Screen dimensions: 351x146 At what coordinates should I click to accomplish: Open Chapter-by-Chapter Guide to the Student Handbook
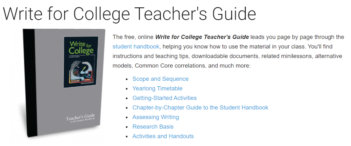click(200, 107)
